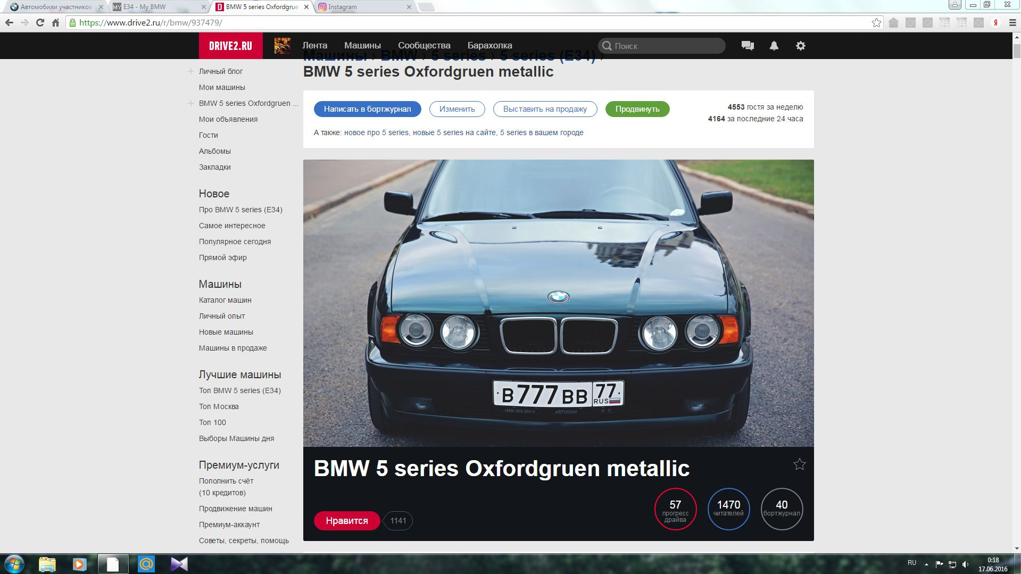Image resolution: width=1021 pixels, height=574 pixels.
Task: Open notifications bell icon
Action: point(774,46)
